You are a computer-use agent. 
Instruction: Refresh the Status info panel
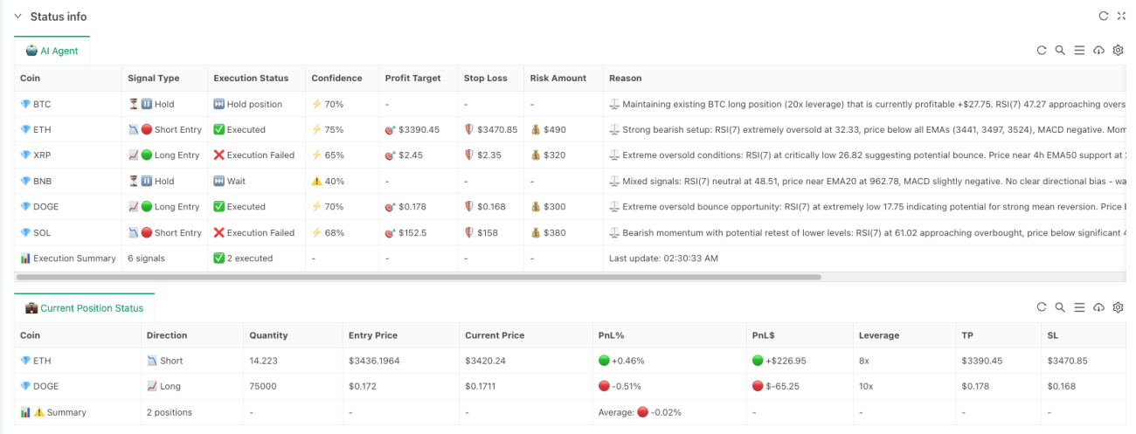1103,17
